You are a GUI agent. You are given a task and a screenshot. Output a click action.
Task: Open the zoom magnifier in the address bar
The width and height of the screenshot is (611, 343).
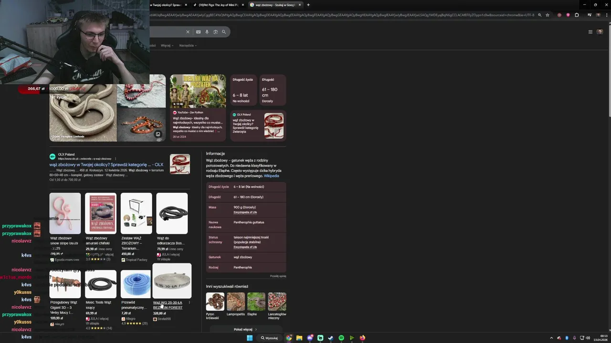click(539, 15)
